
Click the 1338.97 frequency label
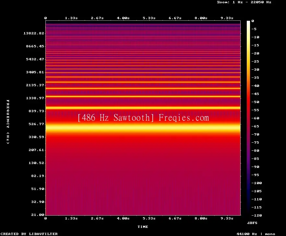35,98
